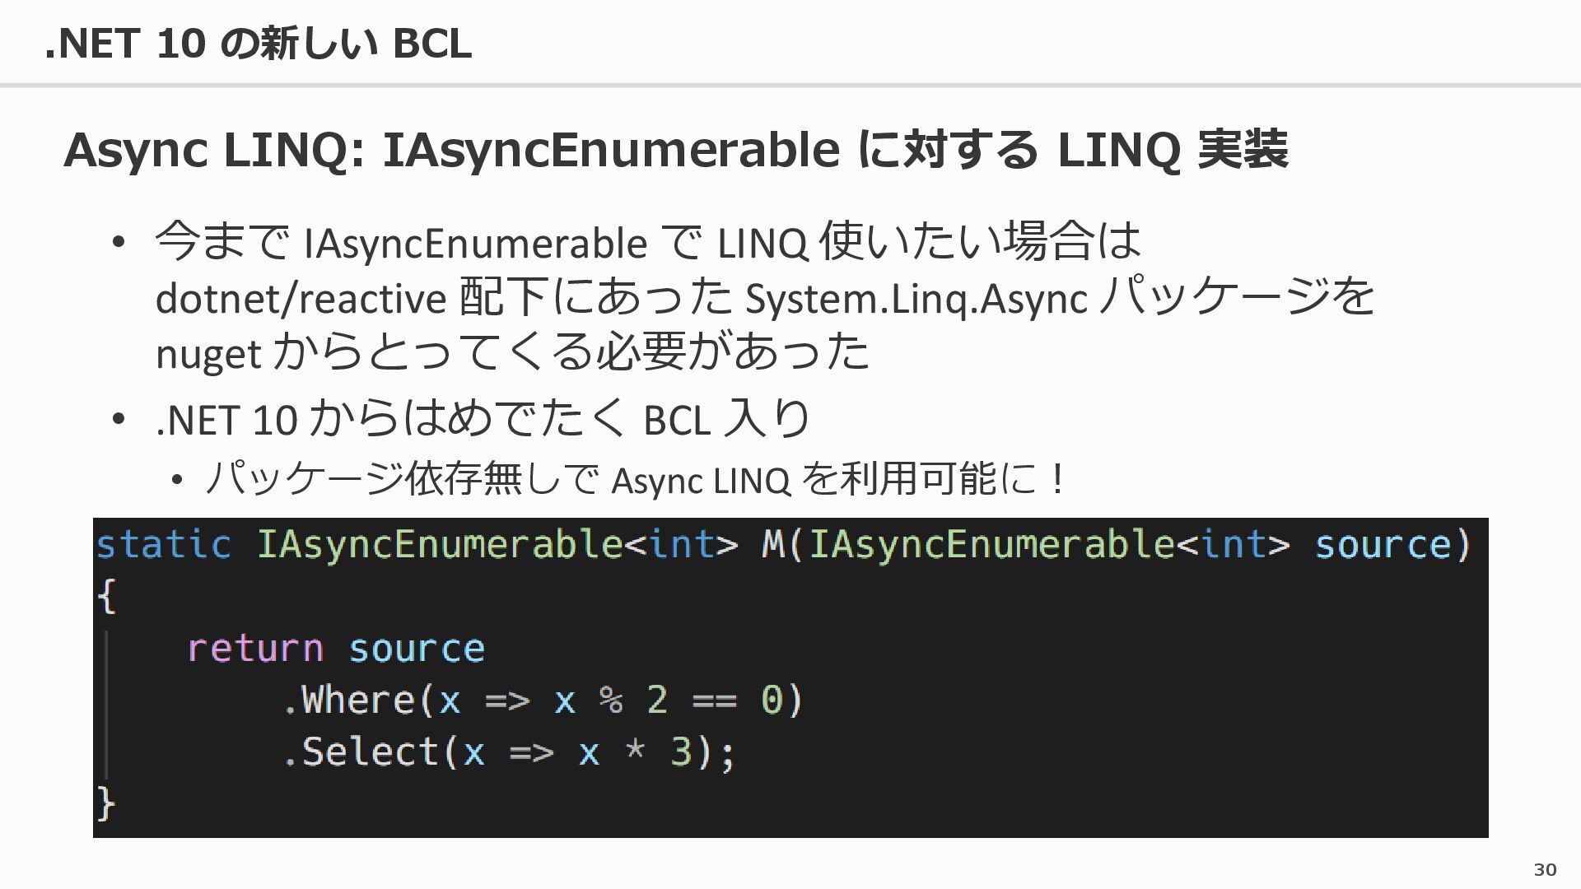
Task: Click the slide page number 30
Action: (x=1545, y=869)
